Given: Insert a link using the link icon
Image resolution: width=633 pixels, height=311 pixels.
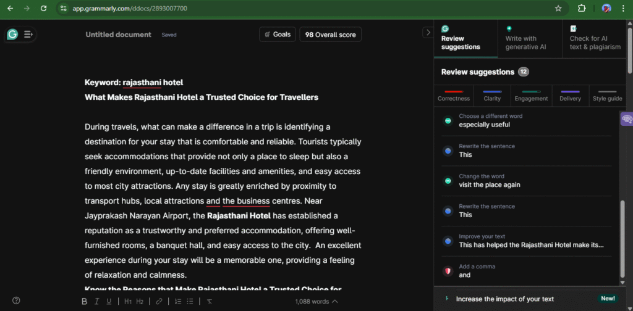Looking at the screenshot, I should [x=159, y=301].
